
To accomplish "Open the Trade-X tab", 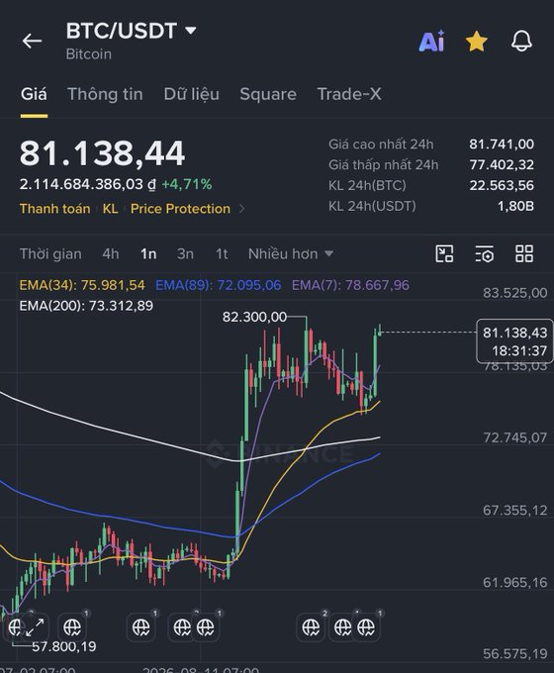I will pos(349,94).
